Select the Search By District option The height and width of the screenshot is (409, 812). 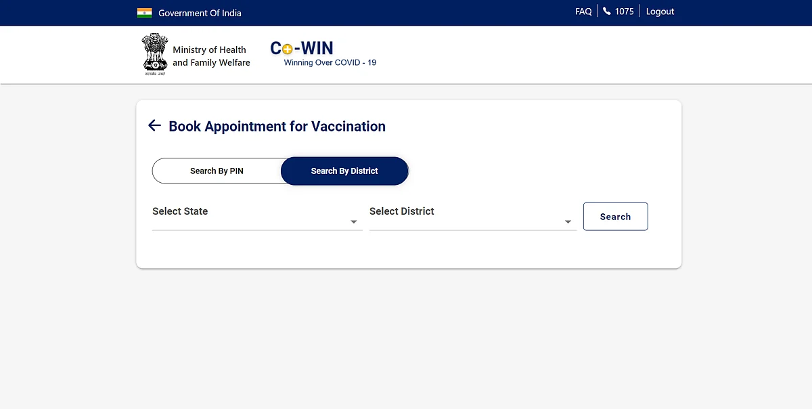click(x=344, y=171)
